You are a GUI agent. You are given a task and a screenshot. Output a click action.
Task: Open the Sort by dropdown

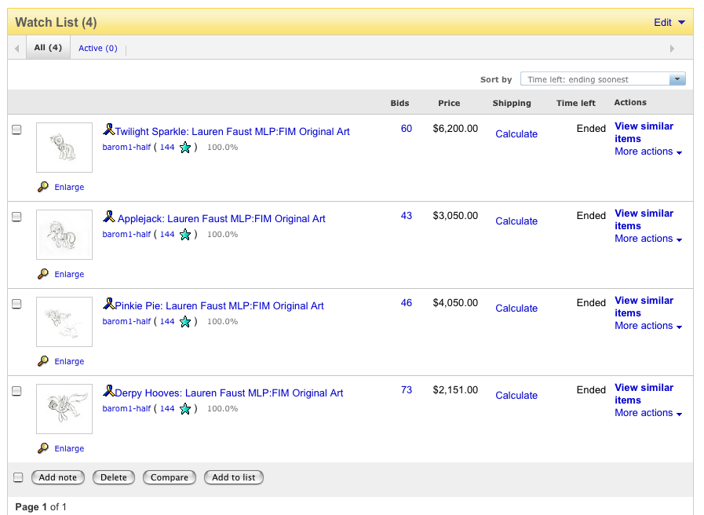coord(603,79)
